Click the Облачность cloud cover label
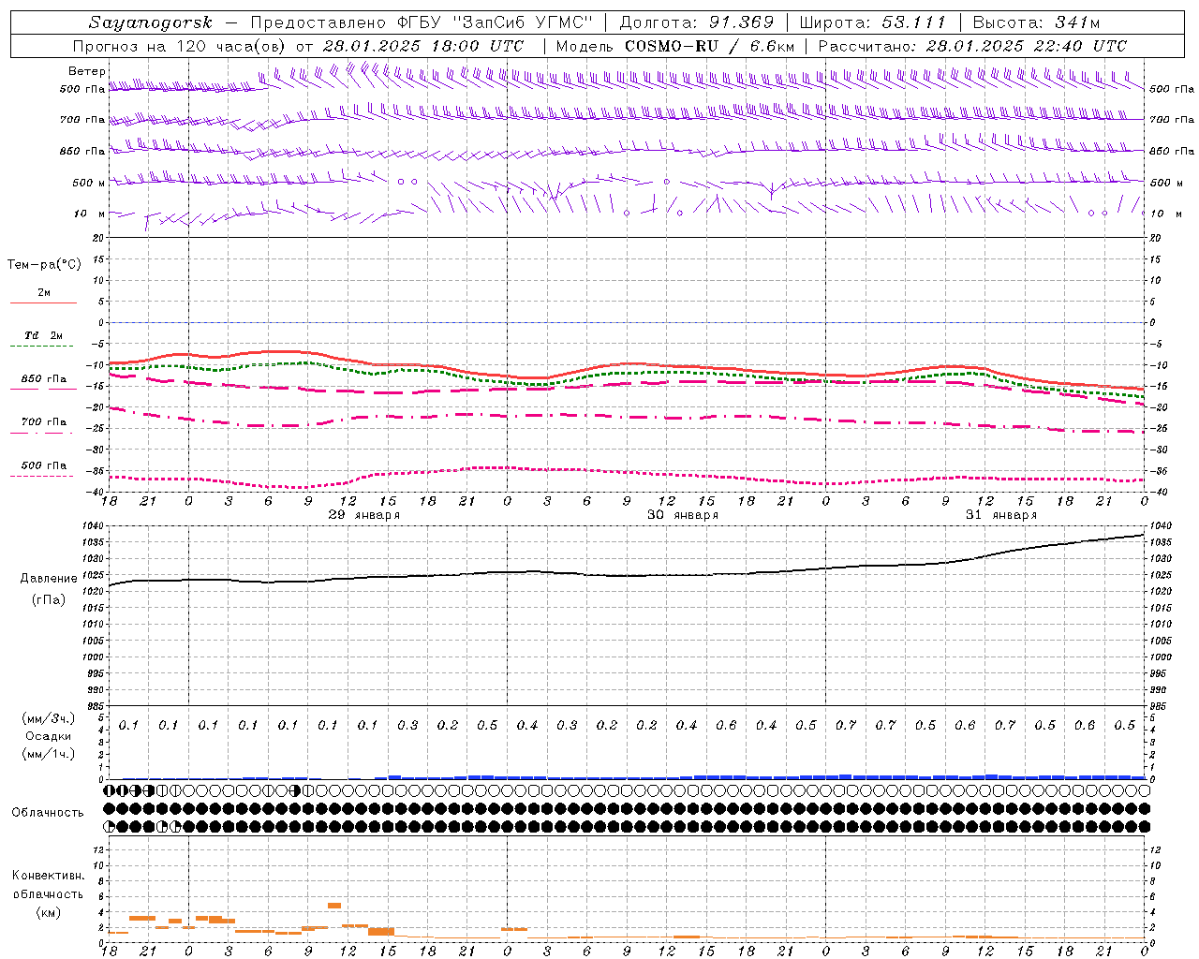1199x959 pixels. [48, 812]
